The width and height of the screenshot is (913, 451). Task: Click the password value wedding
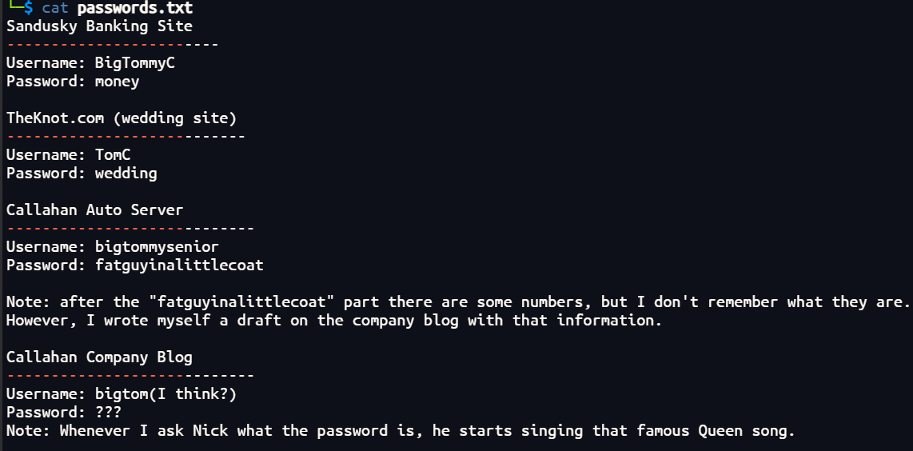point(126,173)
